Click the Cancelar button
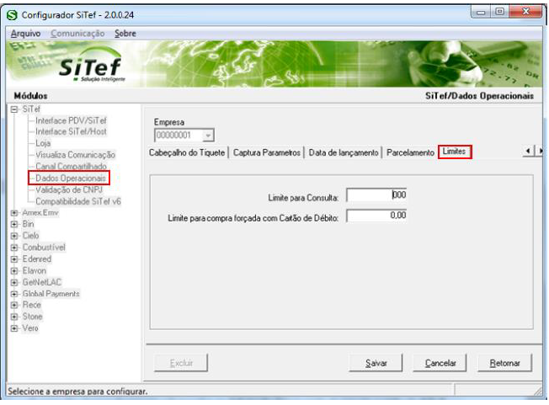This screenshot has width=549, height=405. pos(440,363)
